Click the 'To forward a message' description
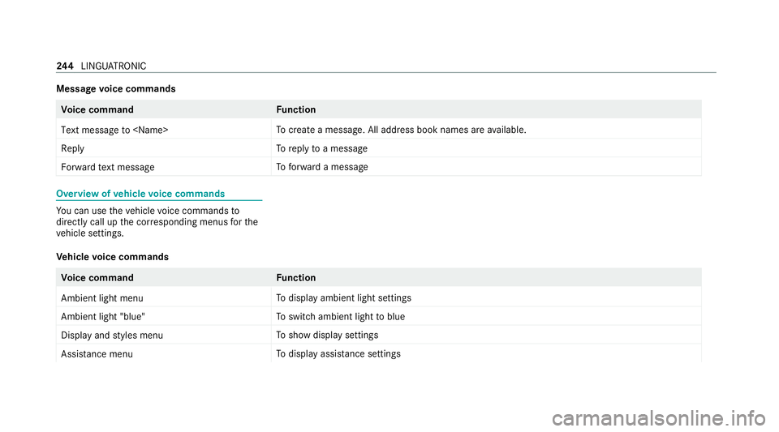 321,167
